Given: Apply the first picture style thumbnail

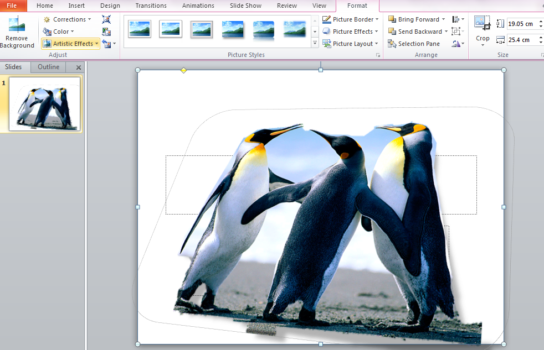Looking at the screenshot, I should click(x=140, y=29).
